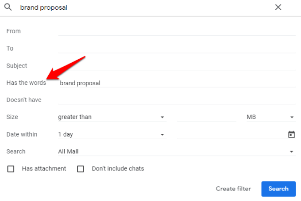
Task: Enable the Has attachment checkbox
Action: coord(11,169)
